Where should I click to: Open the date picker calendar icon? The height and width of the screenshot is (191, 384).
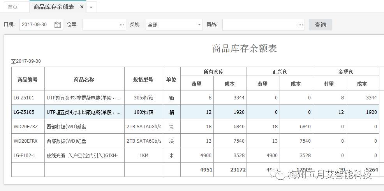[x=58, y=25]
